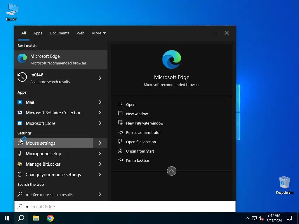Click the Manage BitLocker keys icon
299x224 pixels.
tap(20, 164)
